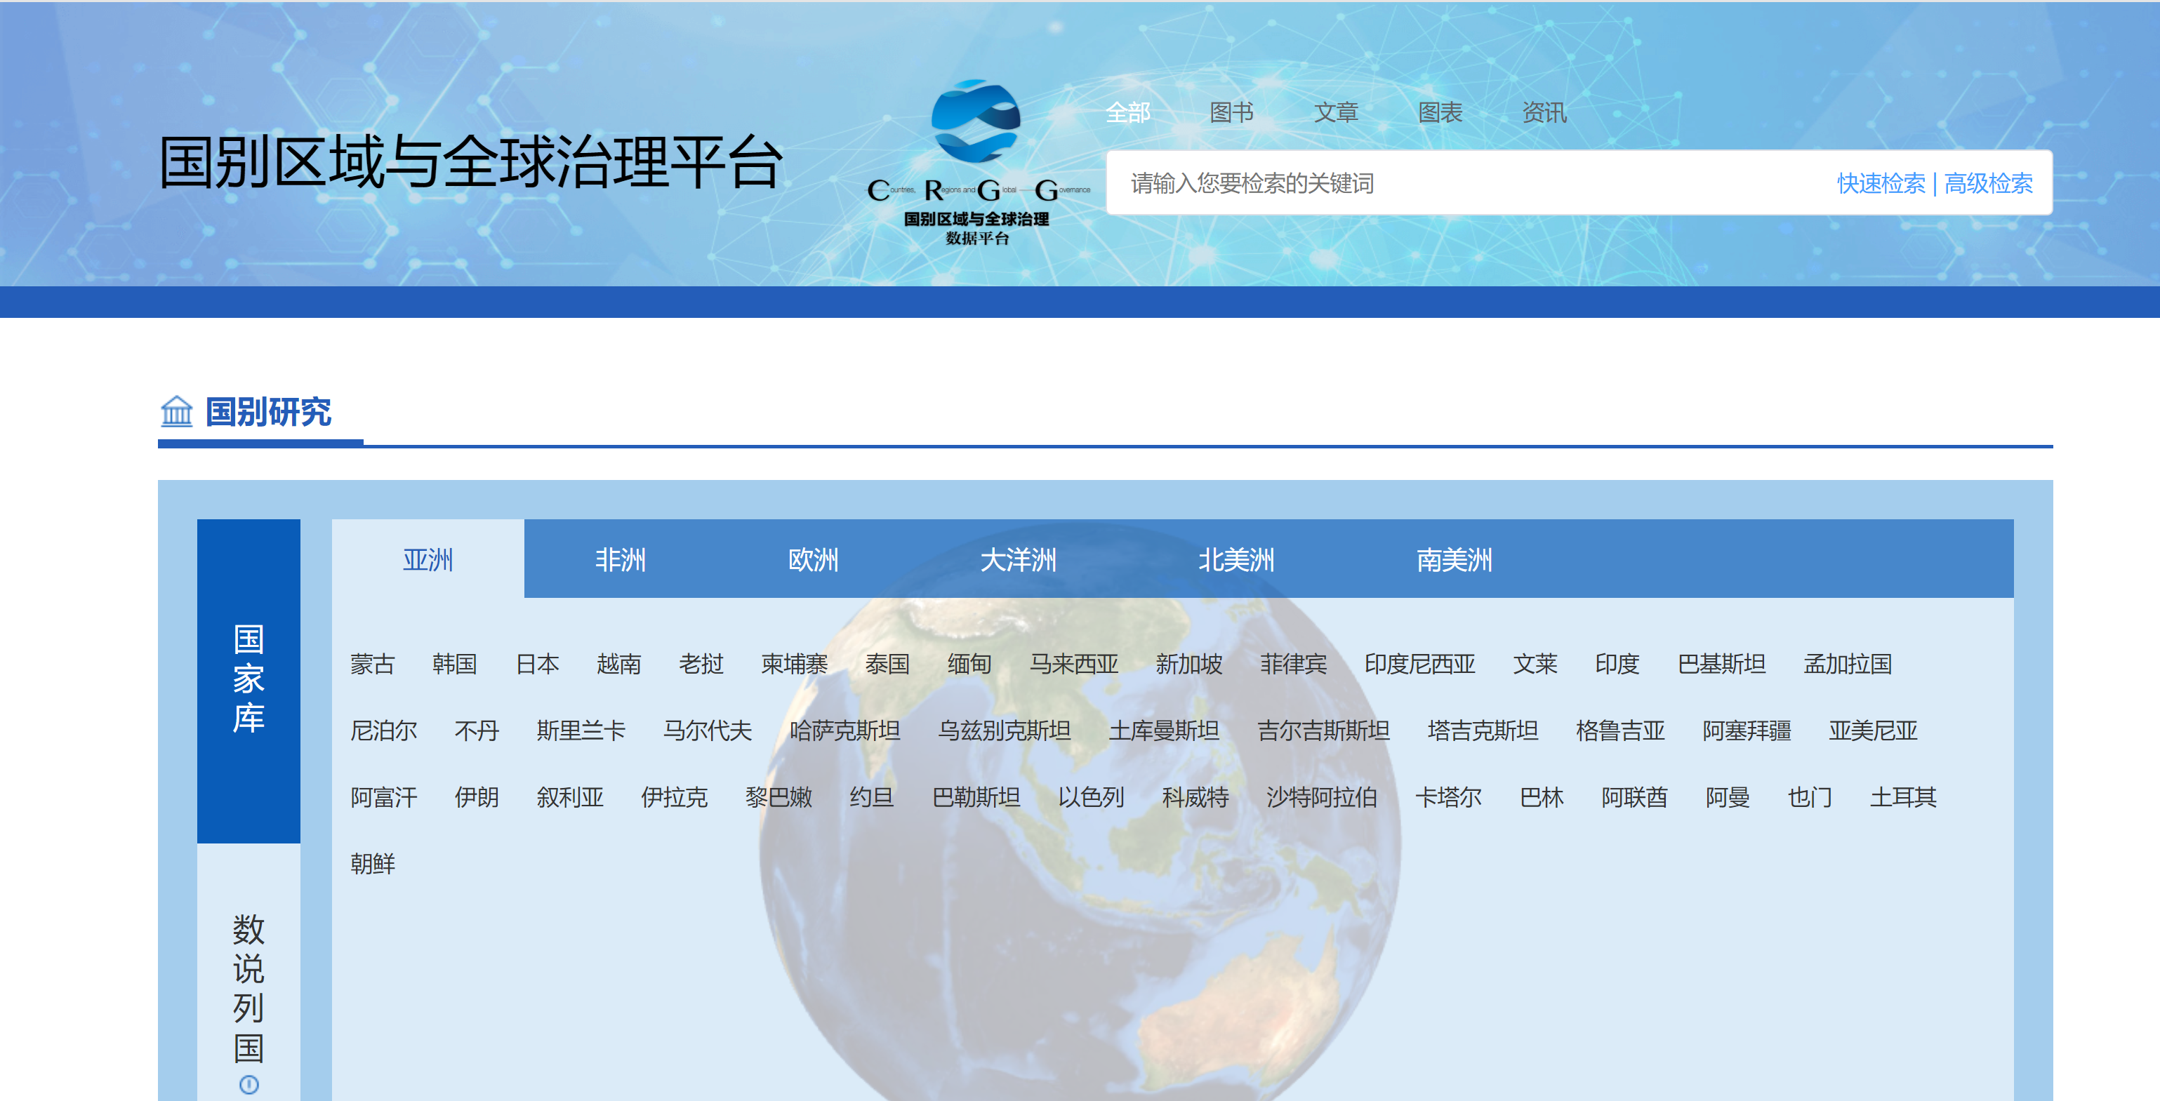Viewport: 2160px width, 1101px height.
Task: Switch to the 欧洲 continent tab
Action: coord(814,559)
